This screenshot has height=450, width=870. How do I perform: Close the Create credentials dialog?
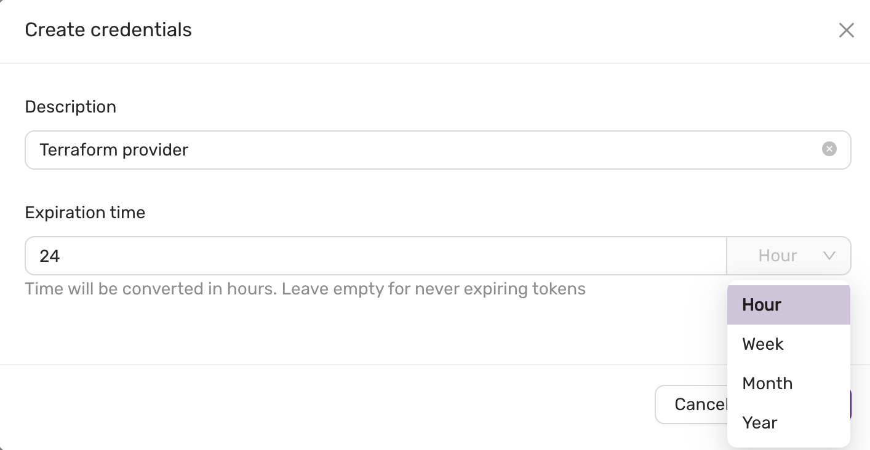click(846, 30)
